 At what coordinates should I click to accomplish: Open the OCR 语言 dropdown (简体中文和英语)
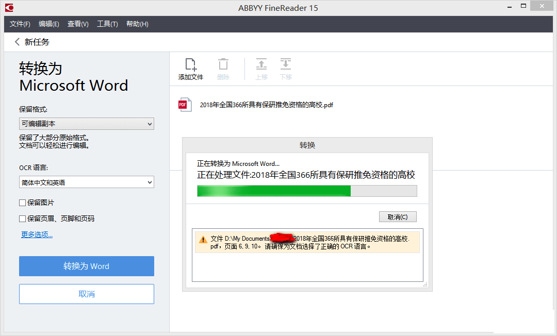point(86,182)
